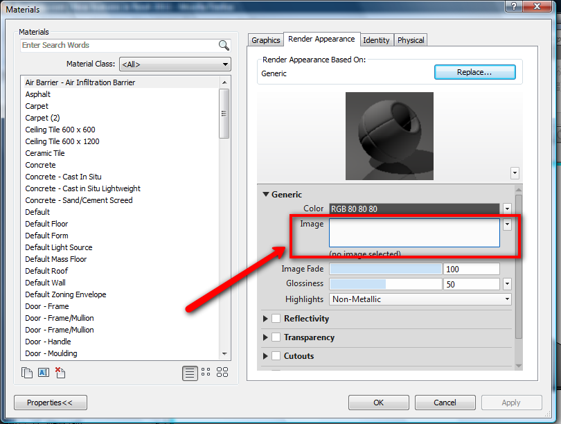
Task: Select the Default Wall material
Action: click(46, 283)
